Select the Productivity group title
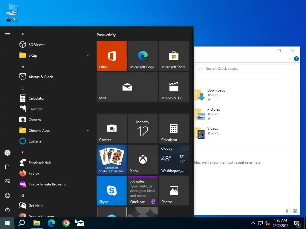Viewport: 306px width, 229px height. point(106,35)
